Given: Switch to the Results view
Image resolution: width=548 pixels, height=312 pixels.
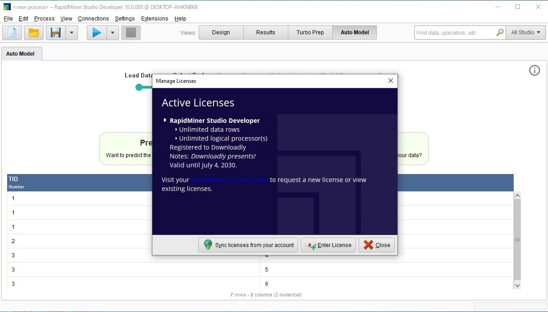Looking at the screenshot, I should pos(266,32).
